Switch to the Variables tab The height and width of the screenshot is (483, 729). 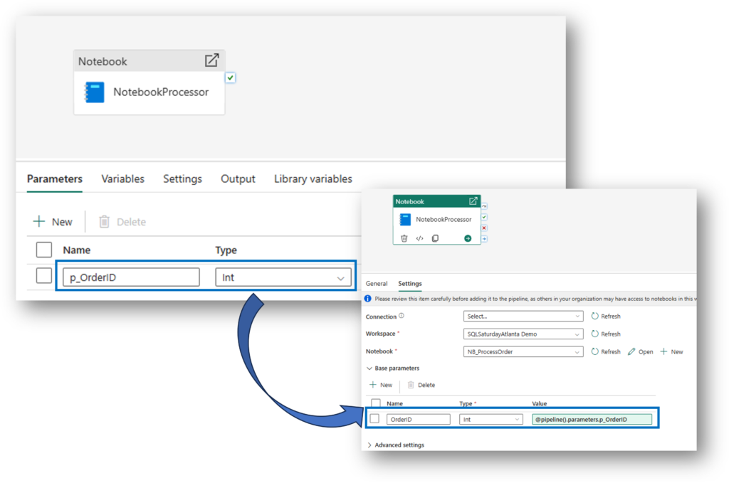click(x=122, y=179)
